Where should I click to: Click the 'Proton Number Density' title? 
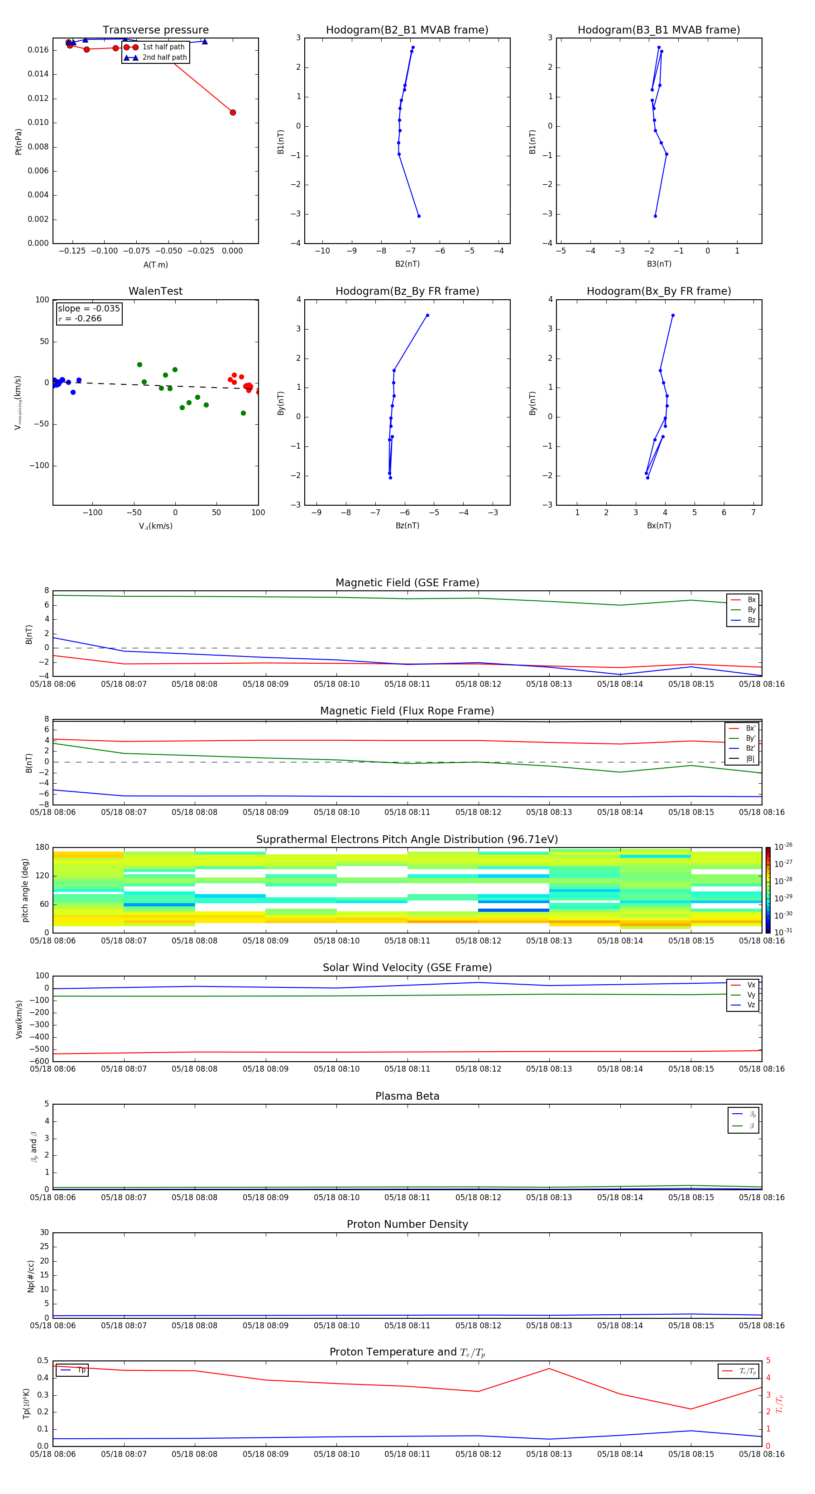pos(407,1224)
